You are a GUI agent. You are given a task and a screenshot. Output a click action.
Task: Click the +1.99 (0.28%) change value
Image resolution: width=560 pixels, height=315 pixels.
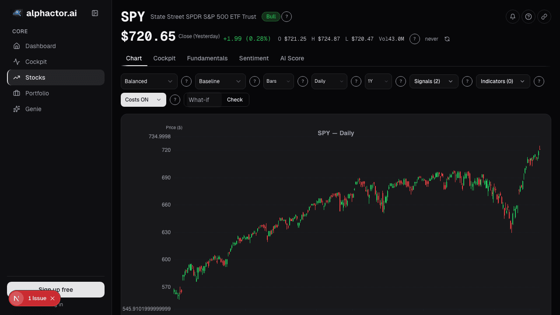(247, 39)
